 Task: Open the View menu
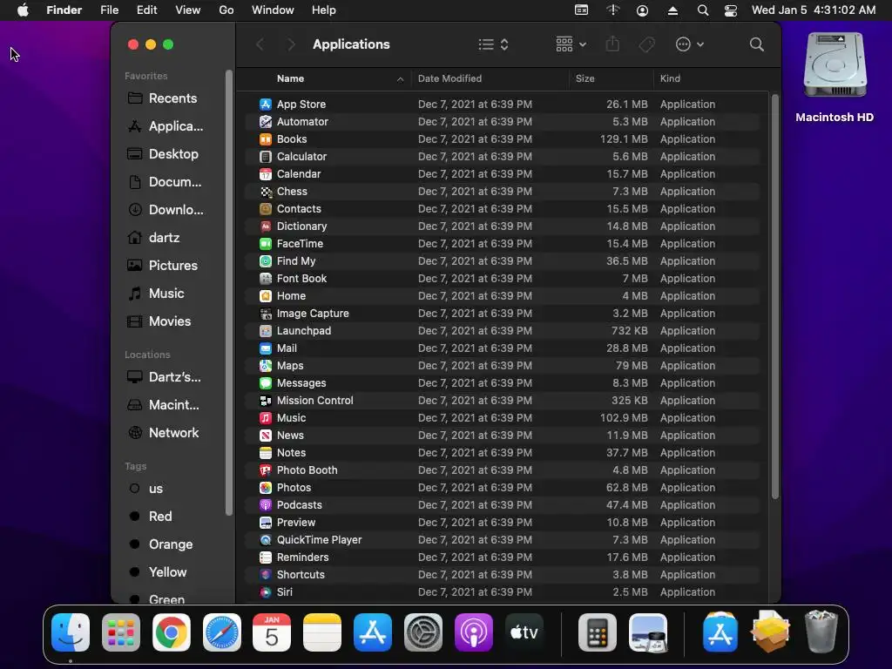click(188, 10)
